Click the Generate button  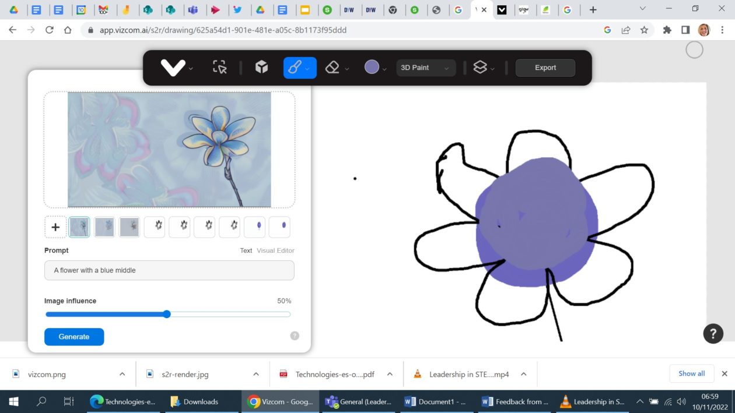coord(74,337)
